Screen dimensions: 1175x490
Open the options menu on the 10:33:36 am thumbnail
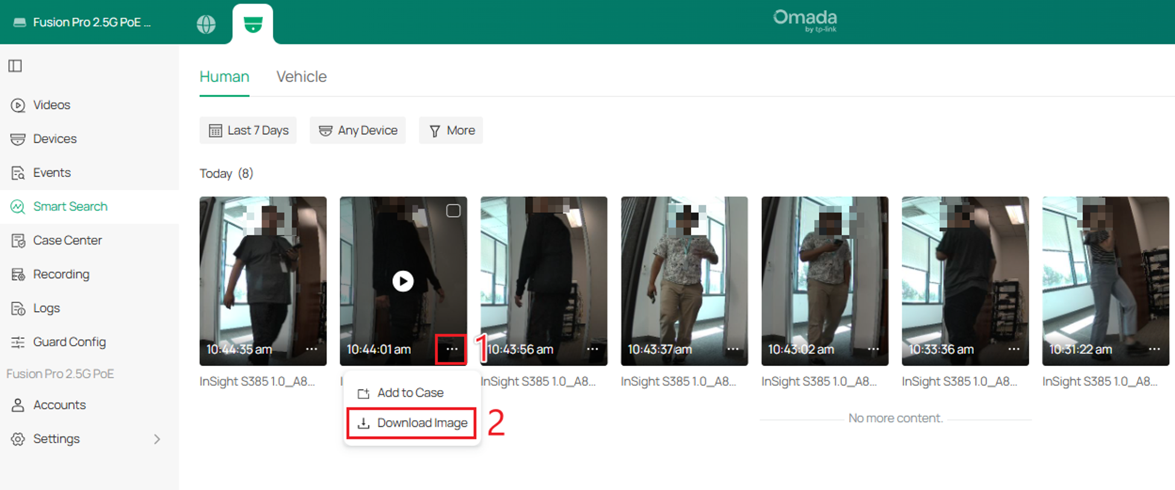pyautogui.click(x=1014, y=349)
